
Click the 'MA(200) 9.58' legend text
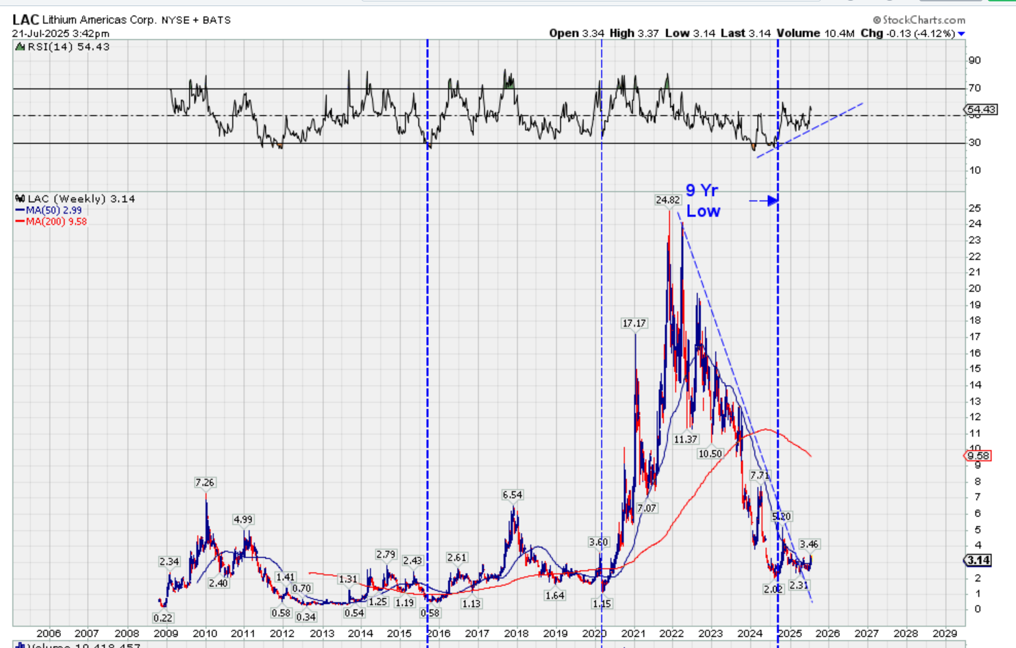pos(56,221)
